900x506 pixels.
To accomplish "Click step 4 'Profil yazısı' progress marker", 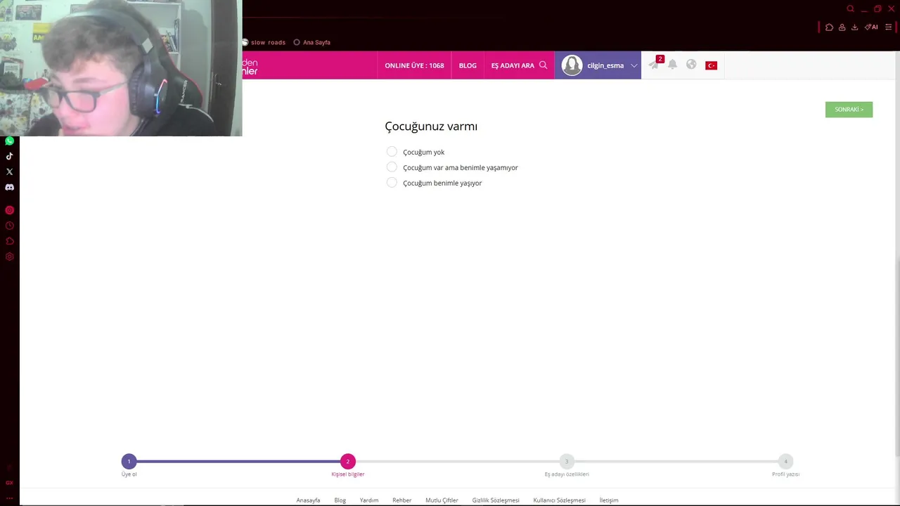I will click(x=785, y=462).
